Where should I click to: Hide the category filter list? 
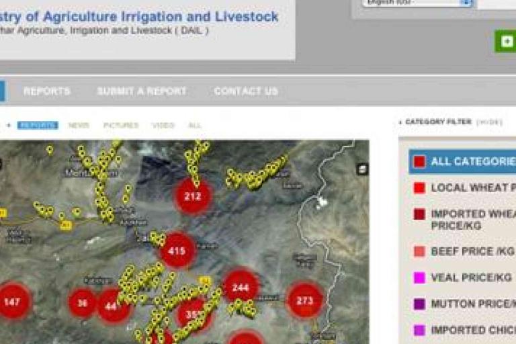point(489,122)
